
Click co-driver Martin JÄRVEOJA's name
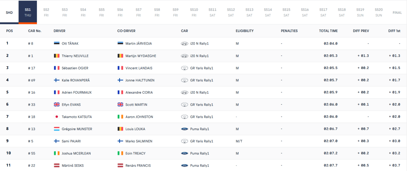point(138,43)
